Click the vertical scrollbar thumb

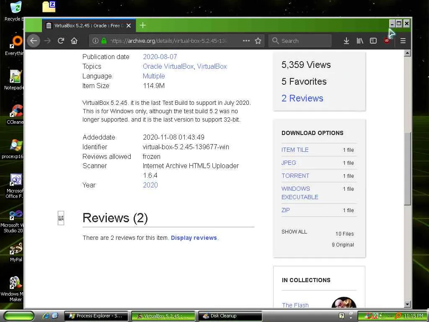point(407,169)
